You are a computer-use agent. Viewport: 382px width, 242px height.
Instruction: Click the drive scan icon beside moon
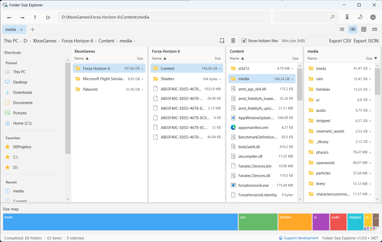coord(347,17)
